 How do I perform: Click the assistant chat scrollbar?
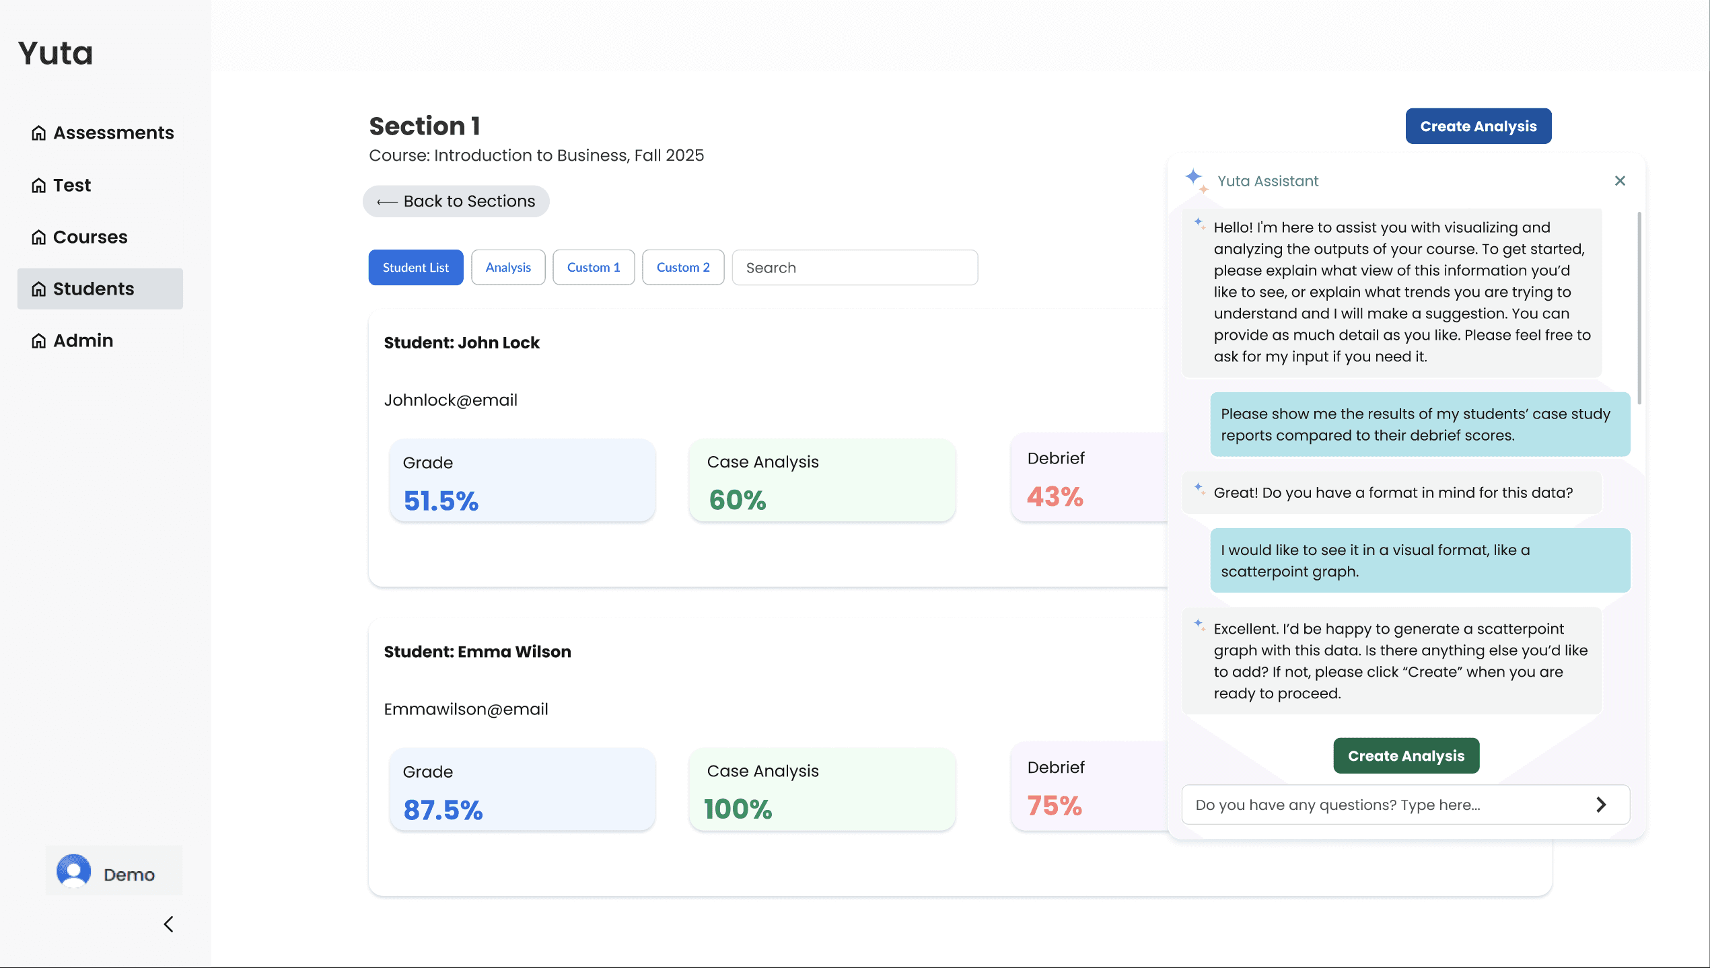pos(1639,309)
